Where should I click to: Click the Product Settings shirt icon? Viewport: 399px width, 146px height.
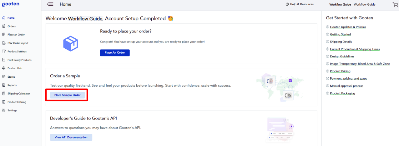pos(4,51)
